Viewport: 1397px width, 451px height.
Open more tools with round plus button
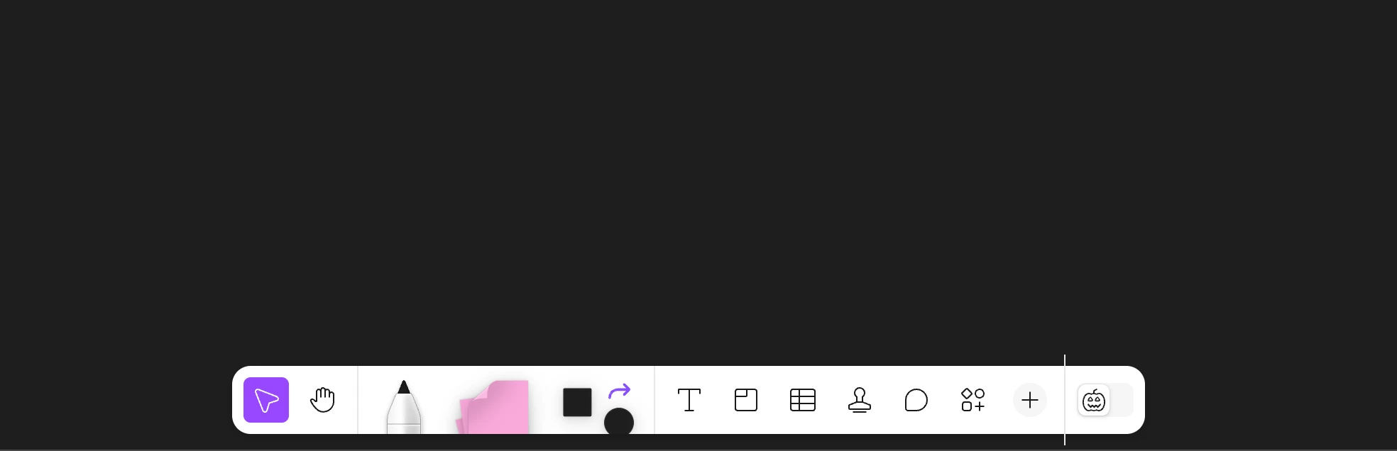point(1030,400)
